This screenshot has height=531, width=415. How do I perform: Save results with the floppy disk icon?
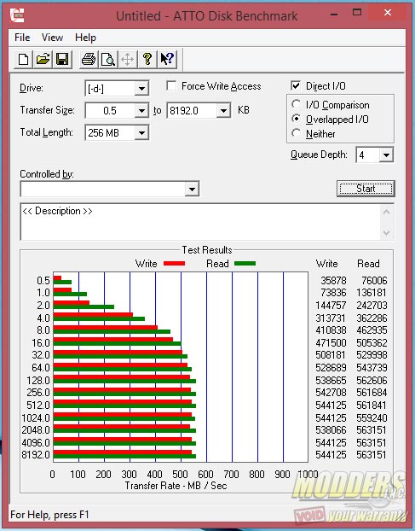click(x=62, y=59)
